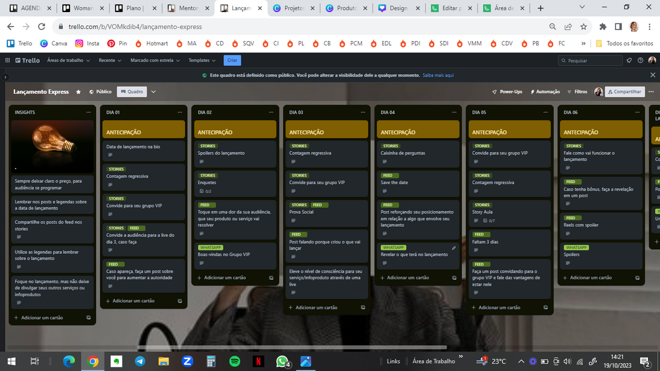The image size is (660, 371).
Task: Expand the board views chevron next to Quadro
Action: pyautogui.click(x=153, y=92)
